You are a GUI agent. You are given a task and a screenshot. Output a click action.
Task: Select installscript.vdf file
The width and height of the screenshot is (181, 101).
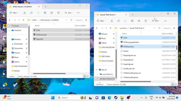(148, 68)
